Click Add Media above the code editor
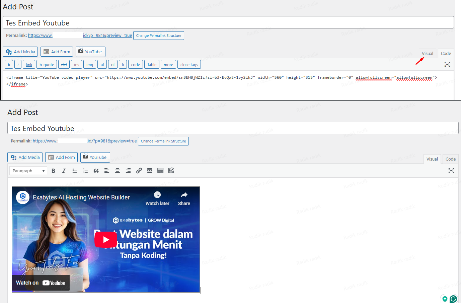This screenshot has width=461, height=303. click(20, 52)
